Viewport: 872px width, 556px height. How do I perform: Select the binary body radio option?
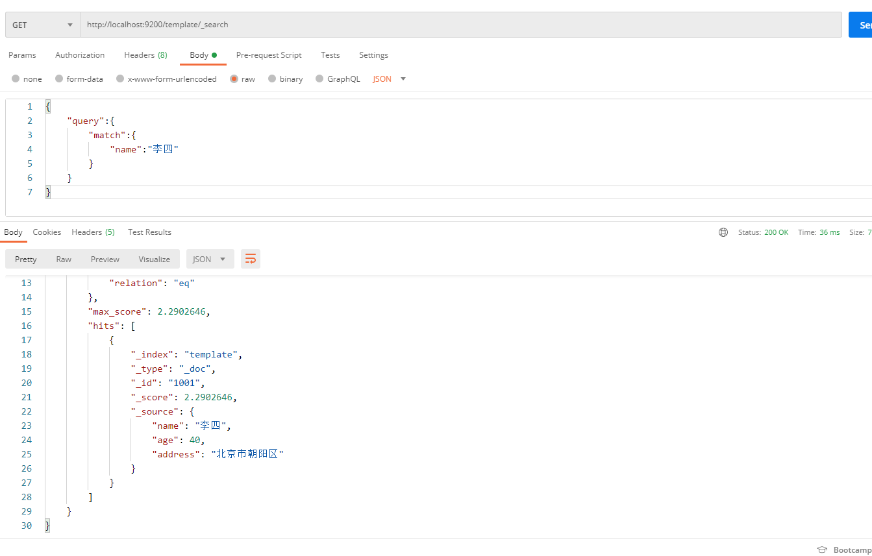point(272,79)
